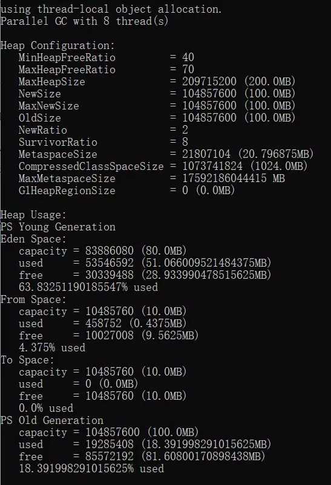Select From Space used value 458752
331x485 pixels.
pyautogui.click(x=103, y=324)
